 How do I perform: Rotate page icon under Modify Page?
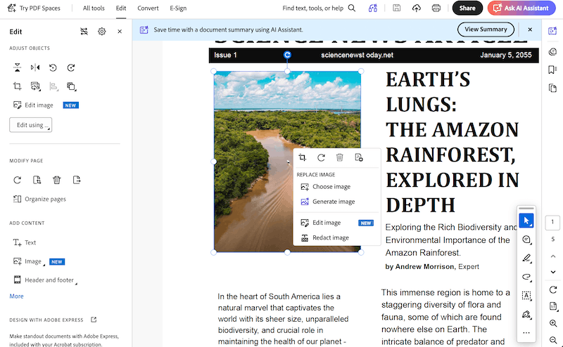point(17,180)
